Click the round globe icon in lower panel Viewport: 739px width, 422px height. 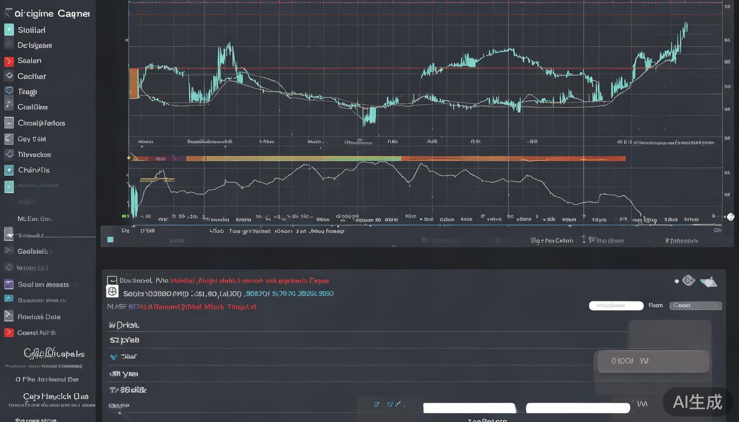point(112,293)
